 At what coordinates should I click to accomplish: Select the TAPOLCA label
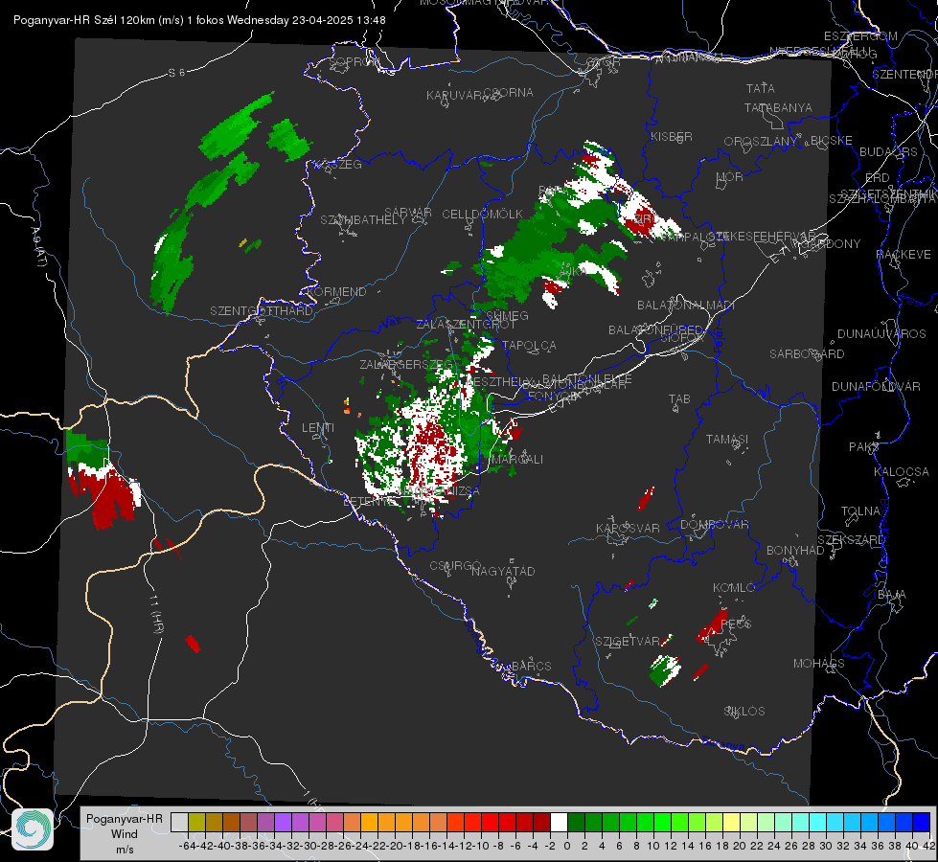(529, 345)
